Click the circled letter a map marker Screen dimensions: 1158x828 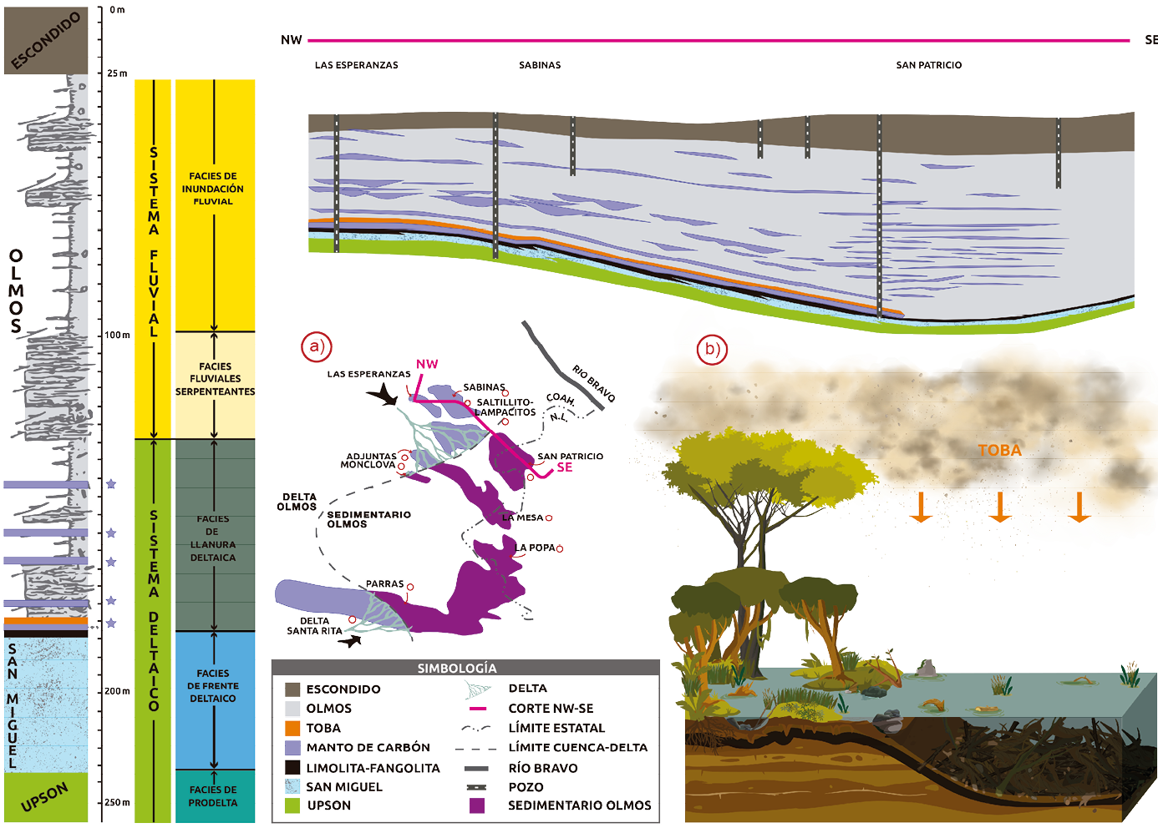(316, 346)
